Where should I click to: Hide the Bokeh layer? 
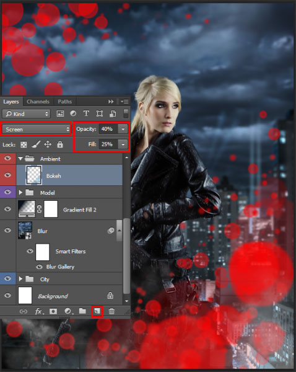click(7, 175)
